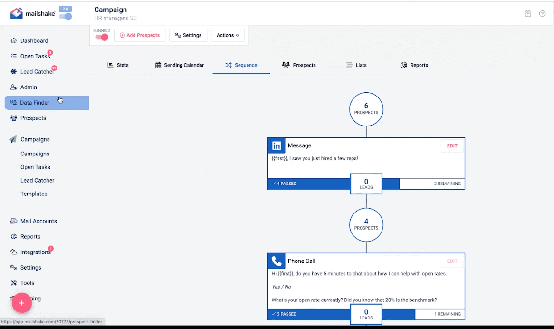Click the 6 Prospects circle node

pyautogui.click(x=366, y=109)
